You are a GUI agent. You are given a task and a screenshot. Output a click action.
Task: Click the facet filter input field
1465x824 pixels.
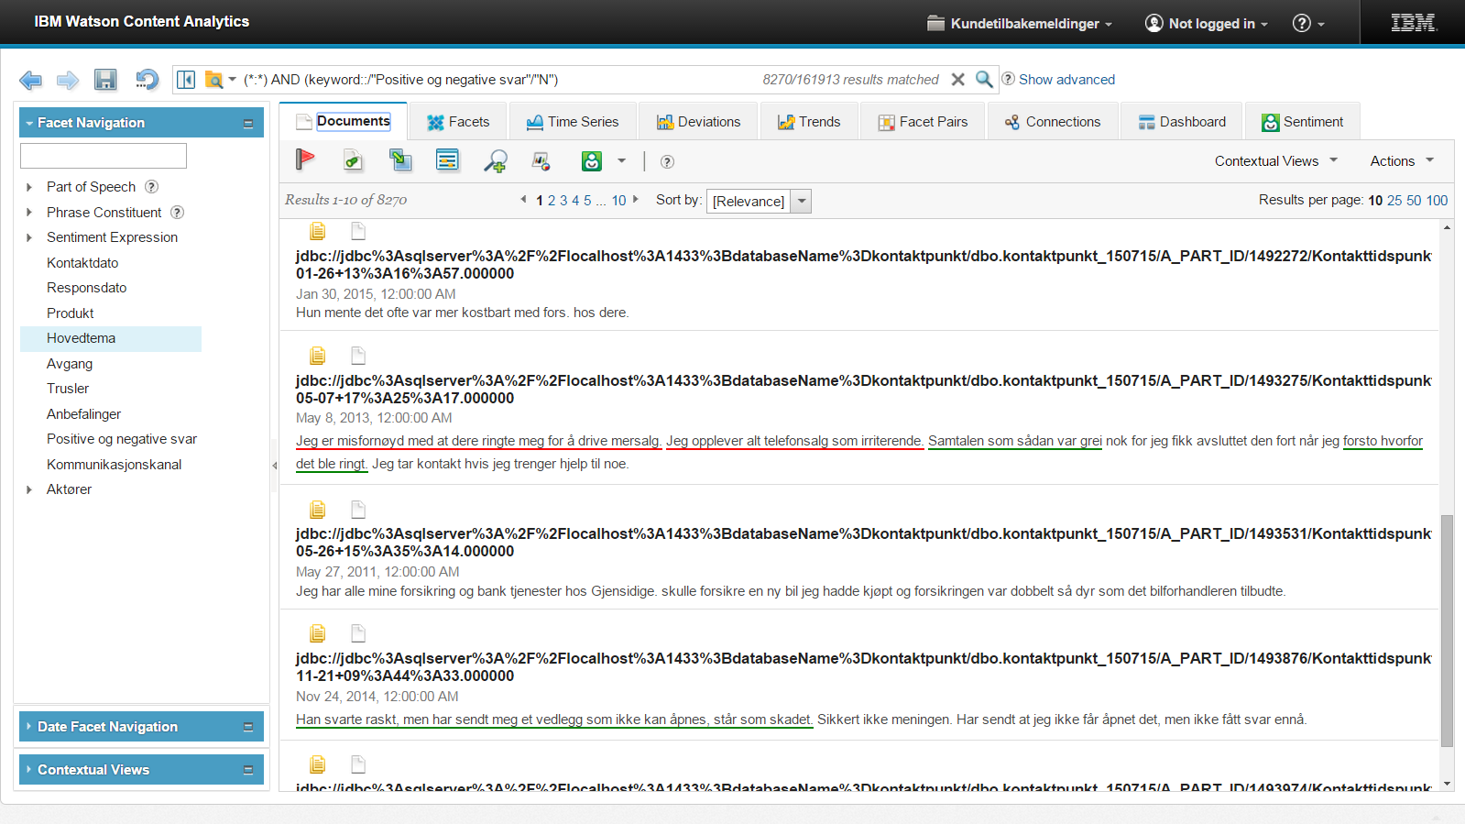[x=104, y=156]
